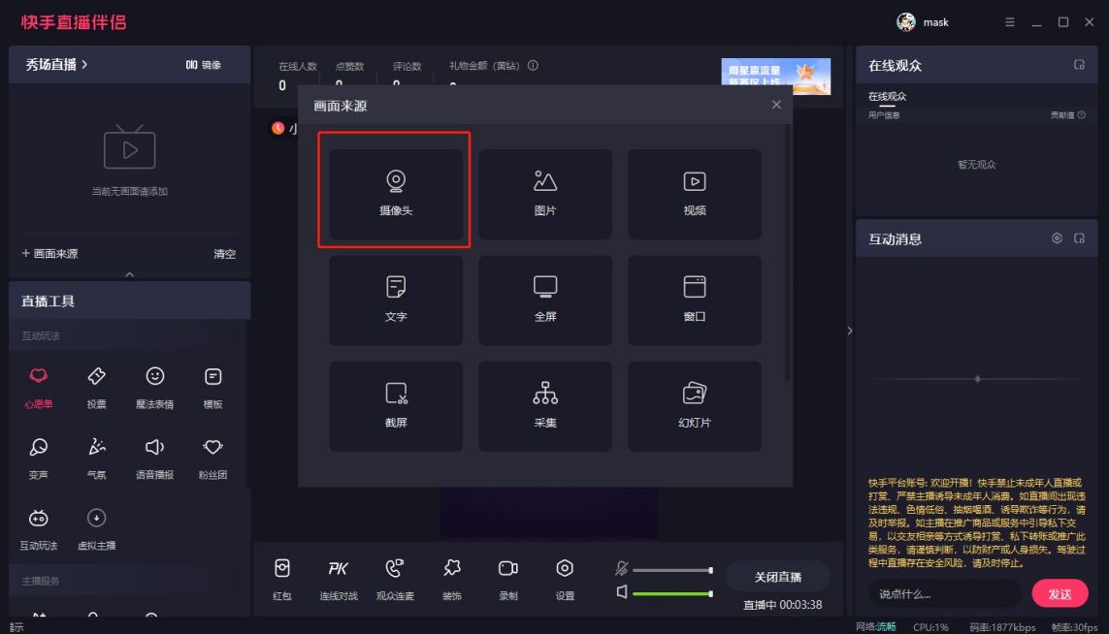Open the 心愿单 wish list tool
The width and height of the screenshot is (1109, 634).
[x=38, y=388]
